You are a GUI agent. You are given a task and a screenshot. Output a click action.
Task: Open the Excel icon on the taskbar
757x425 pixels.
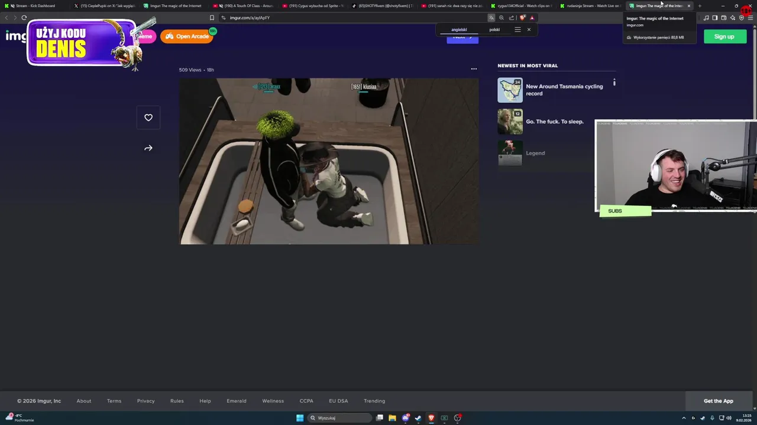444,418
